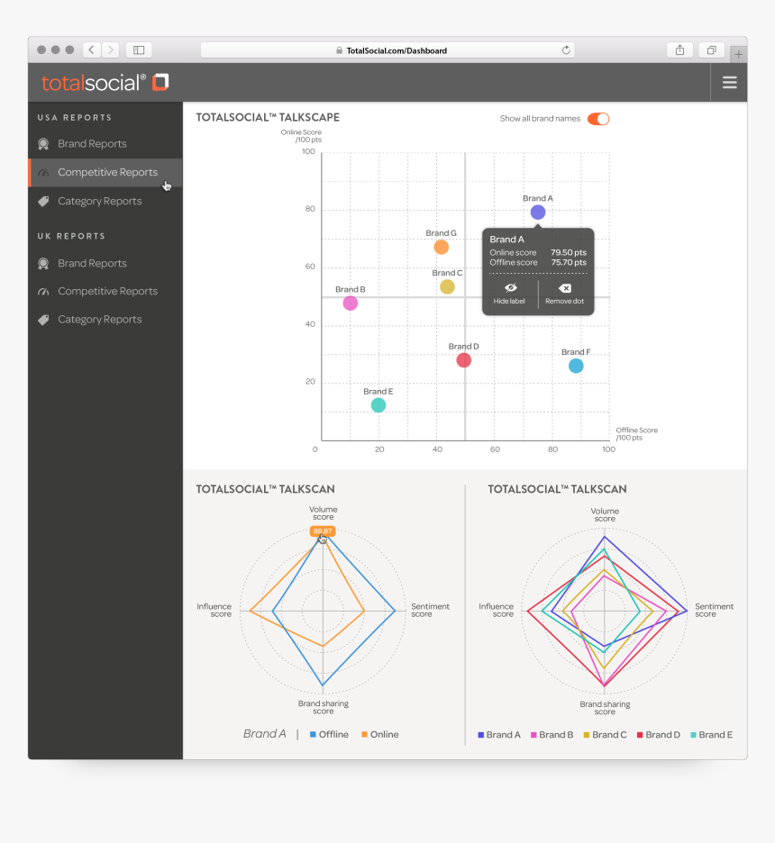The height and width of the screenshot is (843, 775).
Task: Click the Category Reports tag icon under USA Reports
Action: 43,201
